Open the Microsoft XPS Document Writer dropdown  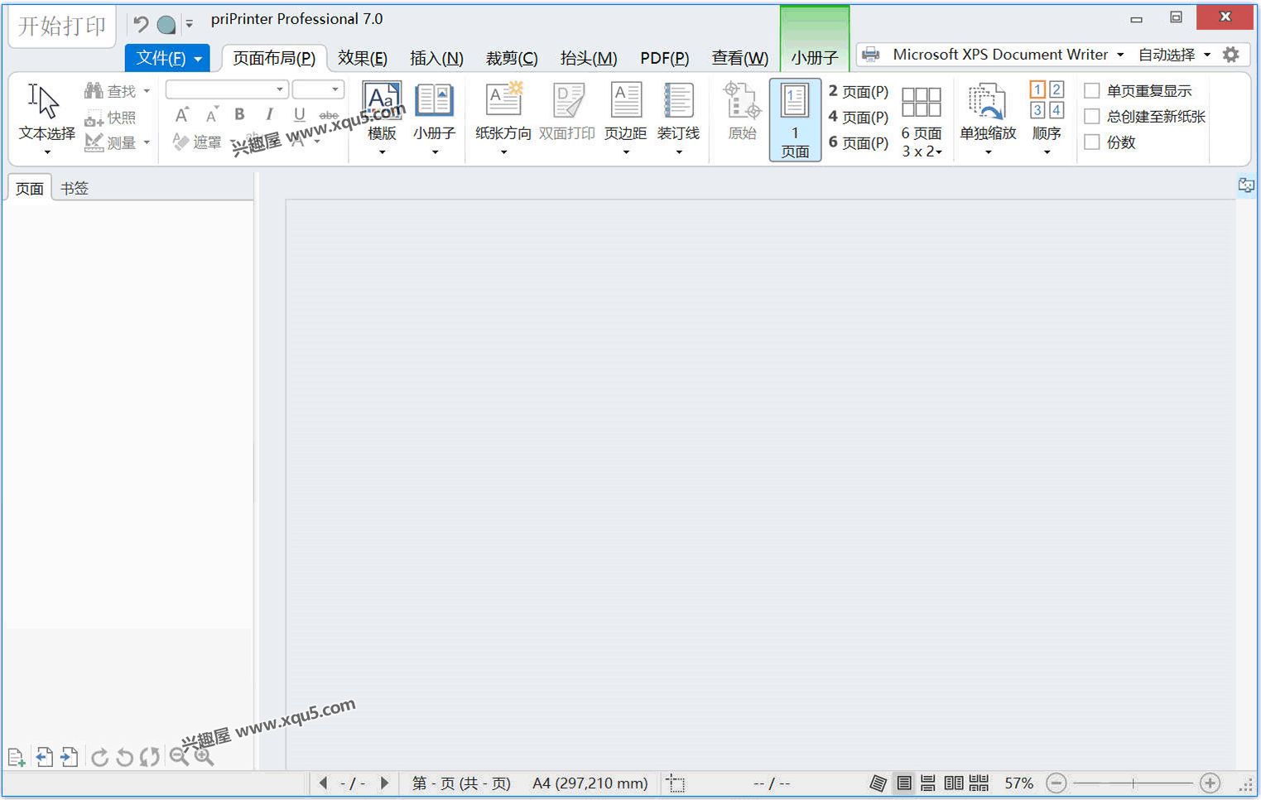click(993, 55)
